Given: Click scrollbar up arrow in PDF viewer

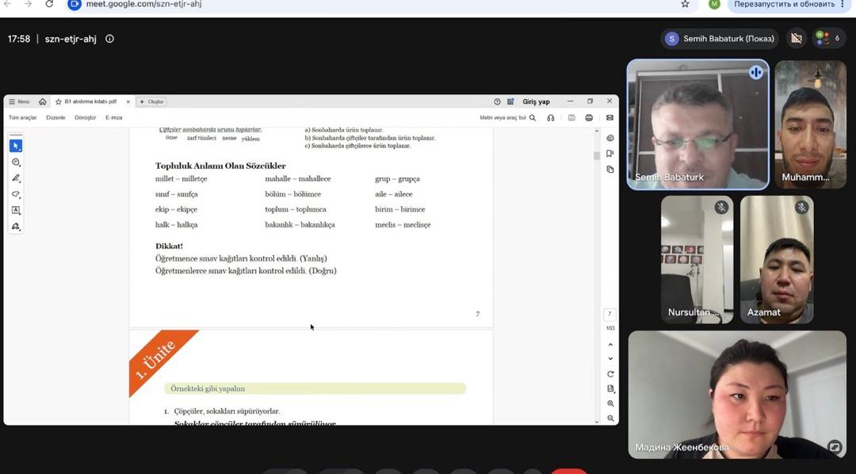Looking at the screenshot, I should tap(597, 132).
